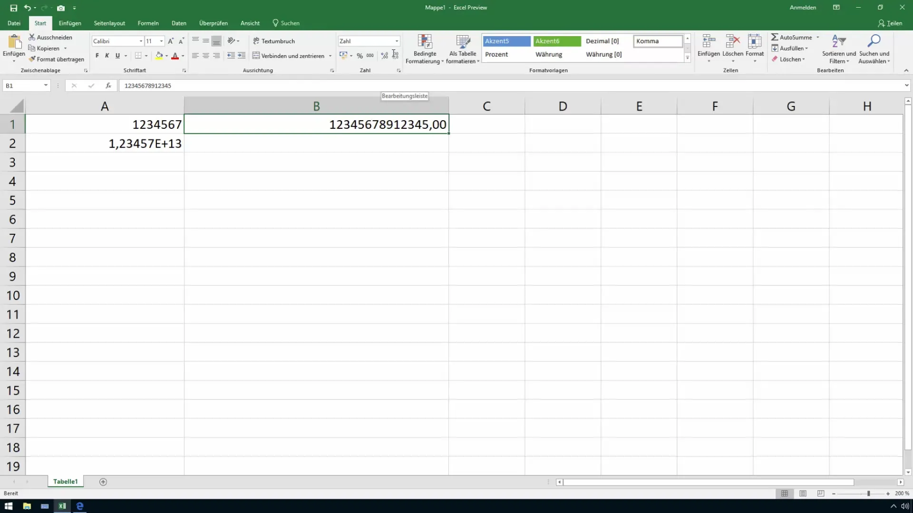
Task: Click the fx insert function icon
Action: [108, 85]
